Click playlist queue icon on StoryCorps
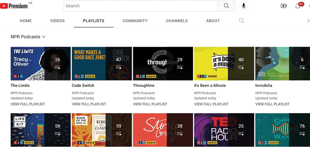Viewport: 310px width, 148px height. 180,134
